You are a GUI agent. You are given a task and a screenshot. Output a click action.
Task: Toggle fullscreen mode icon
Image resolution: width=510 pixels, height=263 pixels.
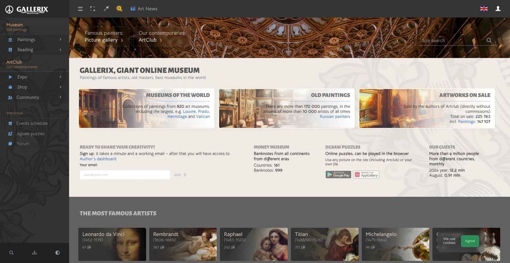pos(92,9)
